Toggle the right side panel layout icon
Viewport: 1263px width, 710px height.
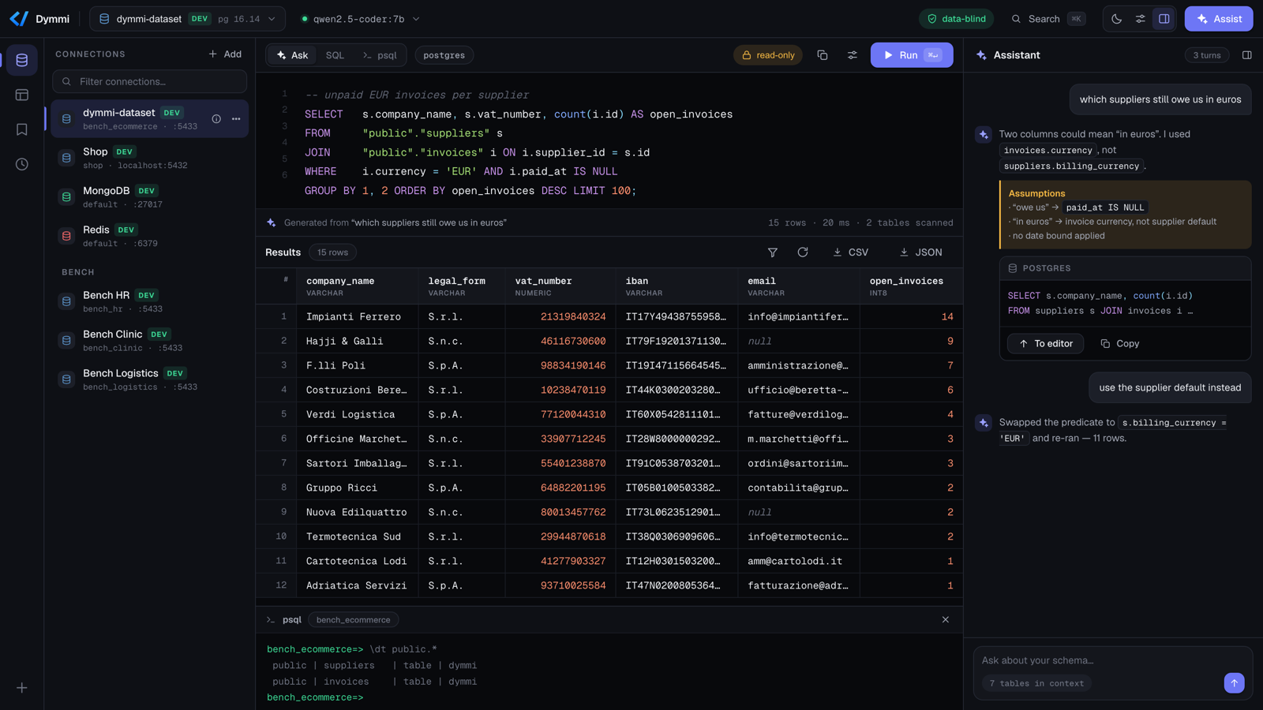1164,19
